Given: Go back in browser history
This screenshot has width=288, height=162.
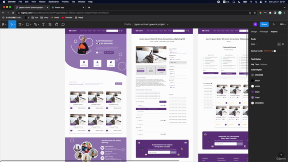Looking at the screenshot, I should pos(3,13).
